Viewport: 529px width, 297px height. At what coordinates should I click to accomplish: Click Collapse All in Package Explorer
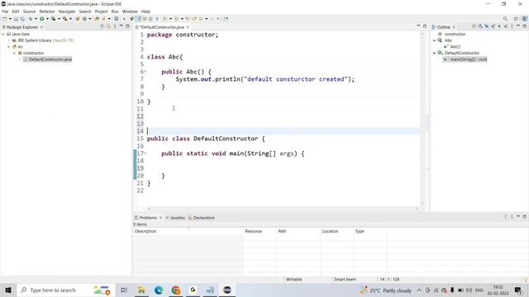pos(102,26)
